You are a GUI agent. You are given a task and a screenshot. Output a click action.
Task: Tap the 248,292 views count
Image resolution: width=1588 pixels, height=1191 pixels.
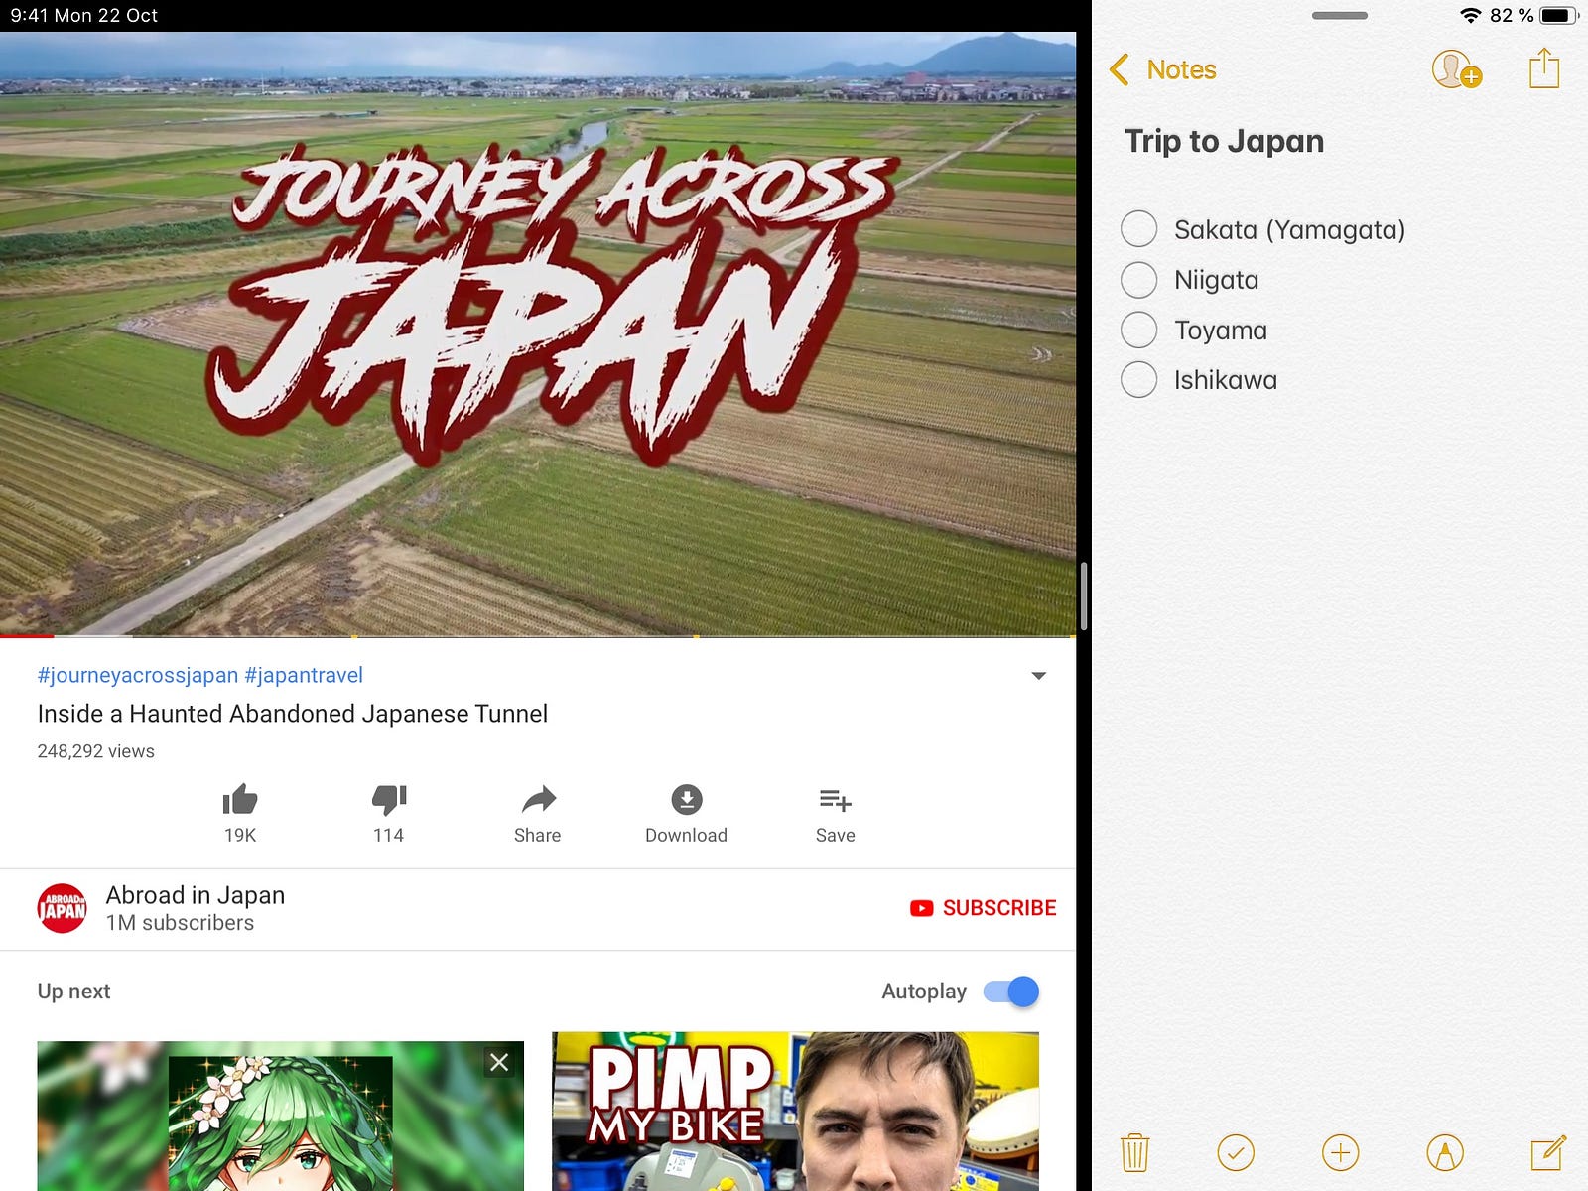(96, 751)
